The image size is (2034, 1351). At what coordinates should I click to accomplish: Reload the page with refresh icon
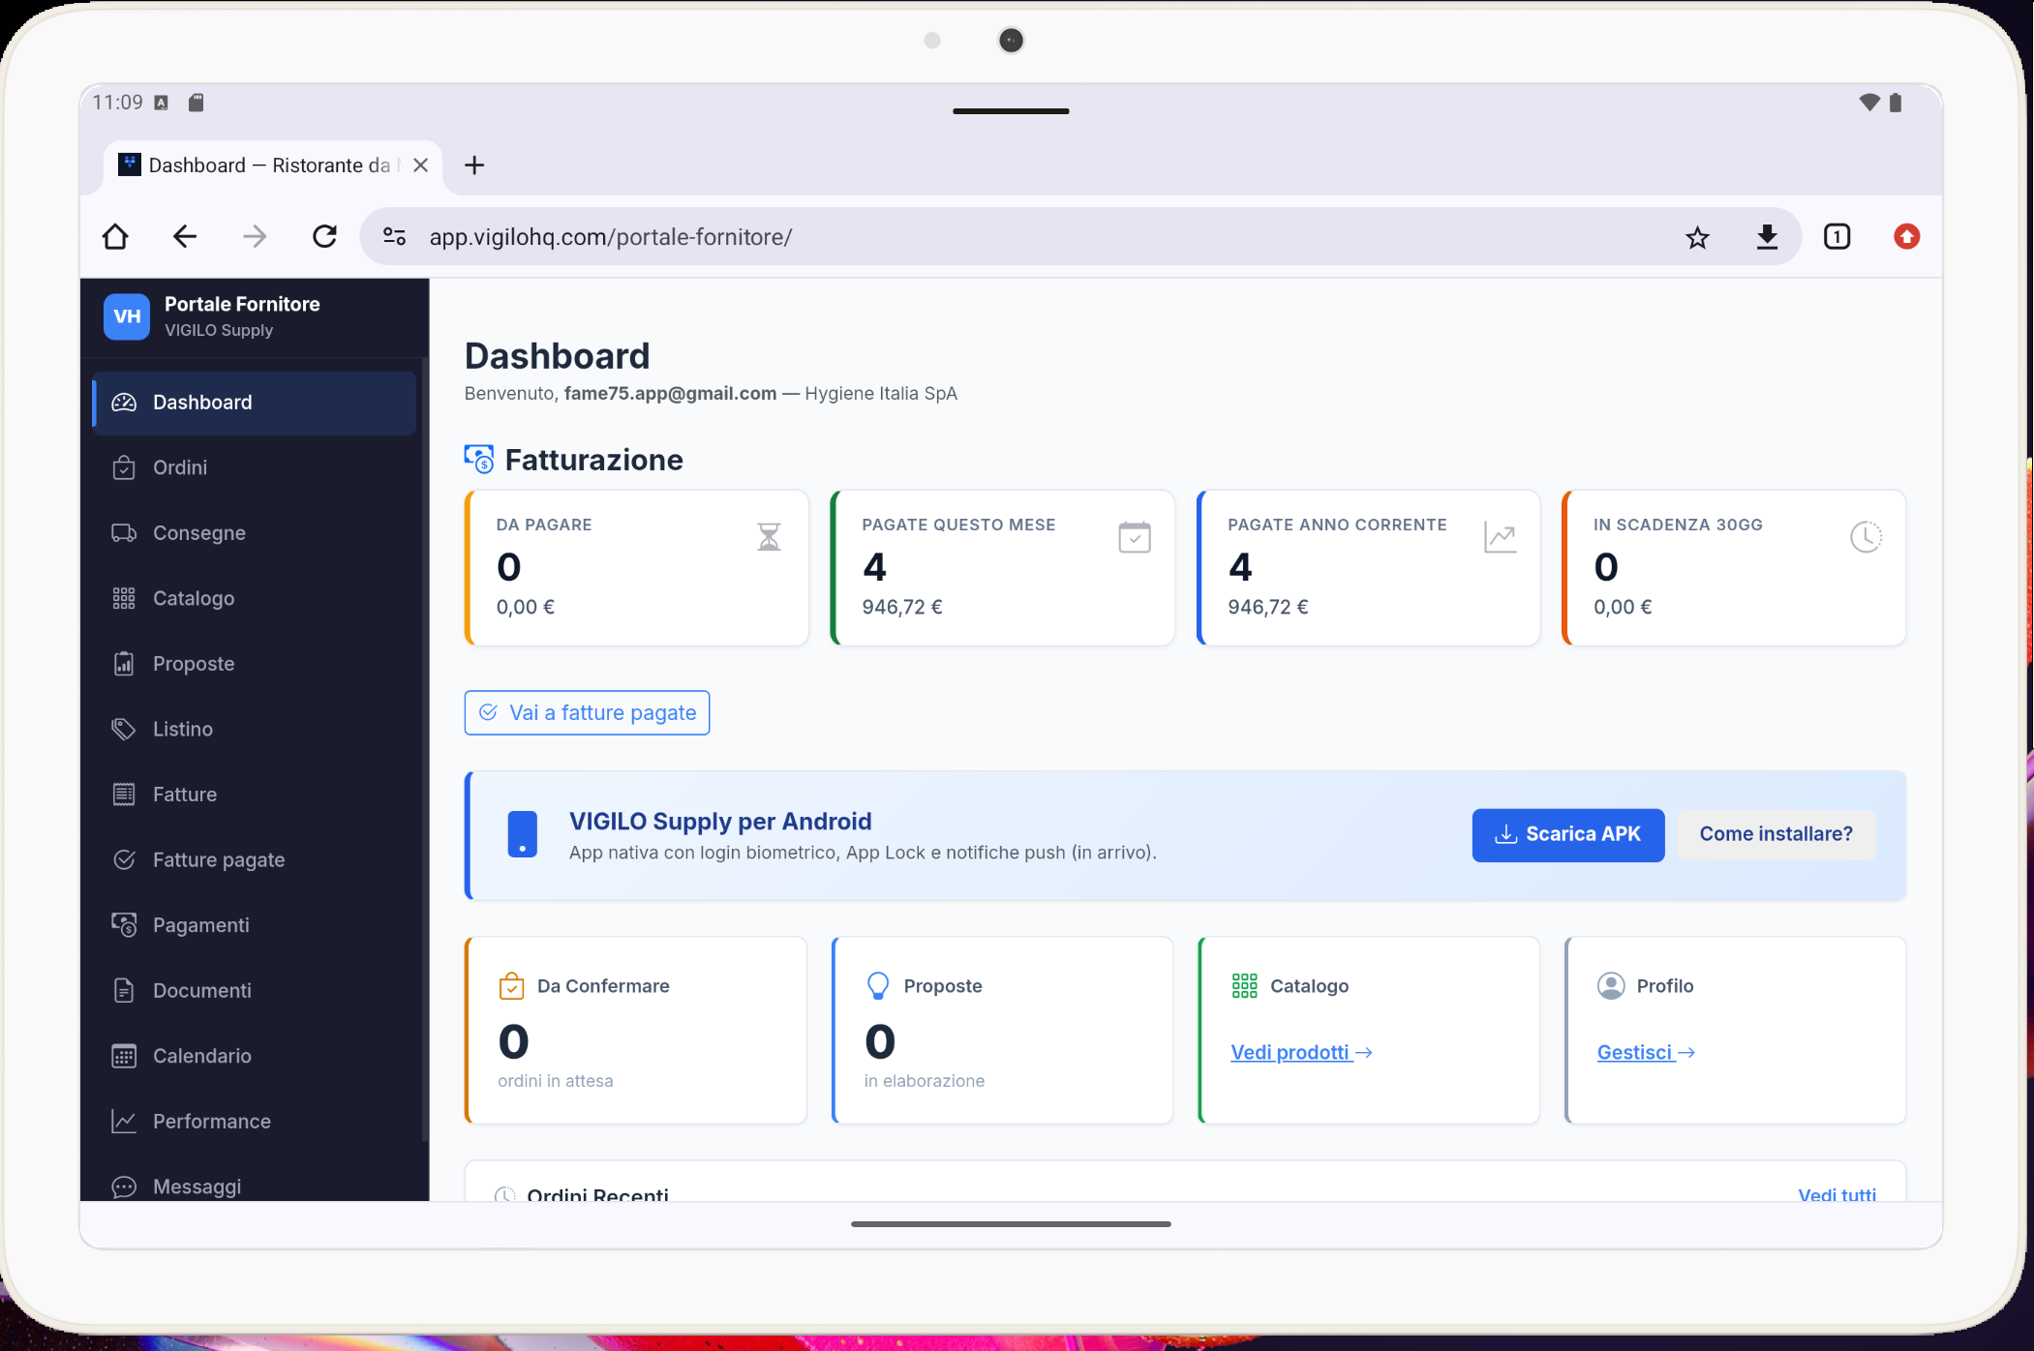point(324,236)
